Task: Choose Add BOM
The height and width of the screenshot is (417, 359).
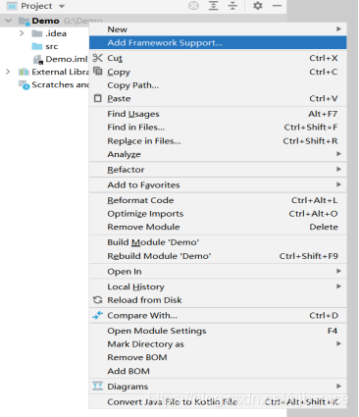Action: [x=218, y=371]
